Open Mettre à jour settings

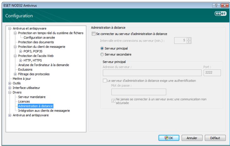(x=22, y=79)
